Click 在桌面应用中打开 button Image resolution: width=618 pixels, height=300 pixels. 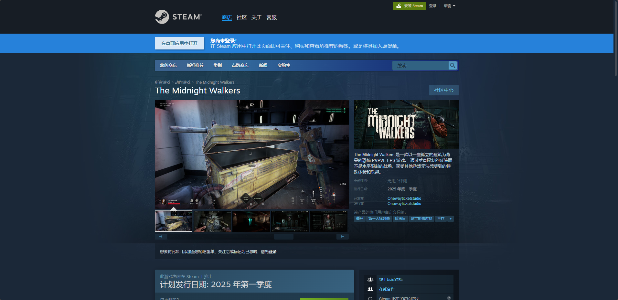(179, 43)
